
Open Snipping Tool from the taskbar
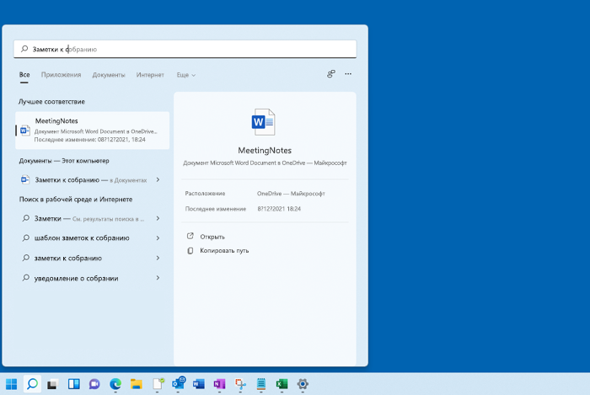[x=240, y=384]
